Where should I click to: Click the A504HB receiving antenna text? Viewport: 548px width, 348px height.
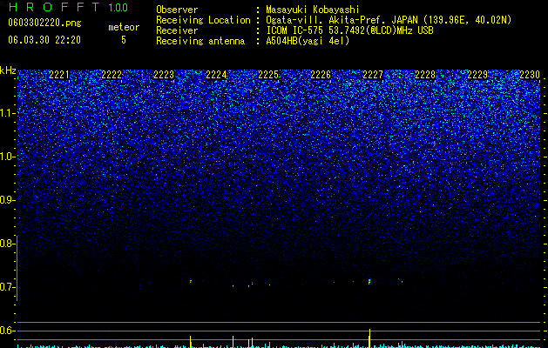[x=308, y=41]
